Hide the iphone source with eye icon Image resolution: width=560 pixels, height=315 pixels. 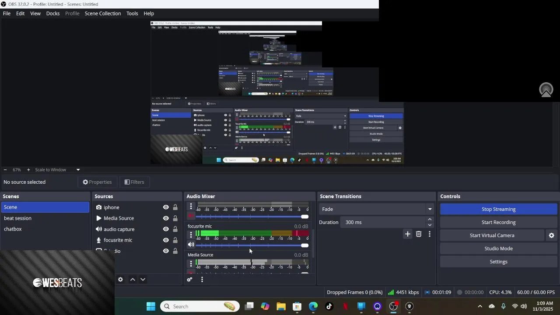click(166, 207)
